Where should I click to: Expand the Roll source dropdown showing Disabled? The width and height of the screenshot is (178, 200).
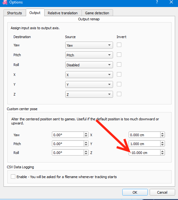[x=89, y=65]
